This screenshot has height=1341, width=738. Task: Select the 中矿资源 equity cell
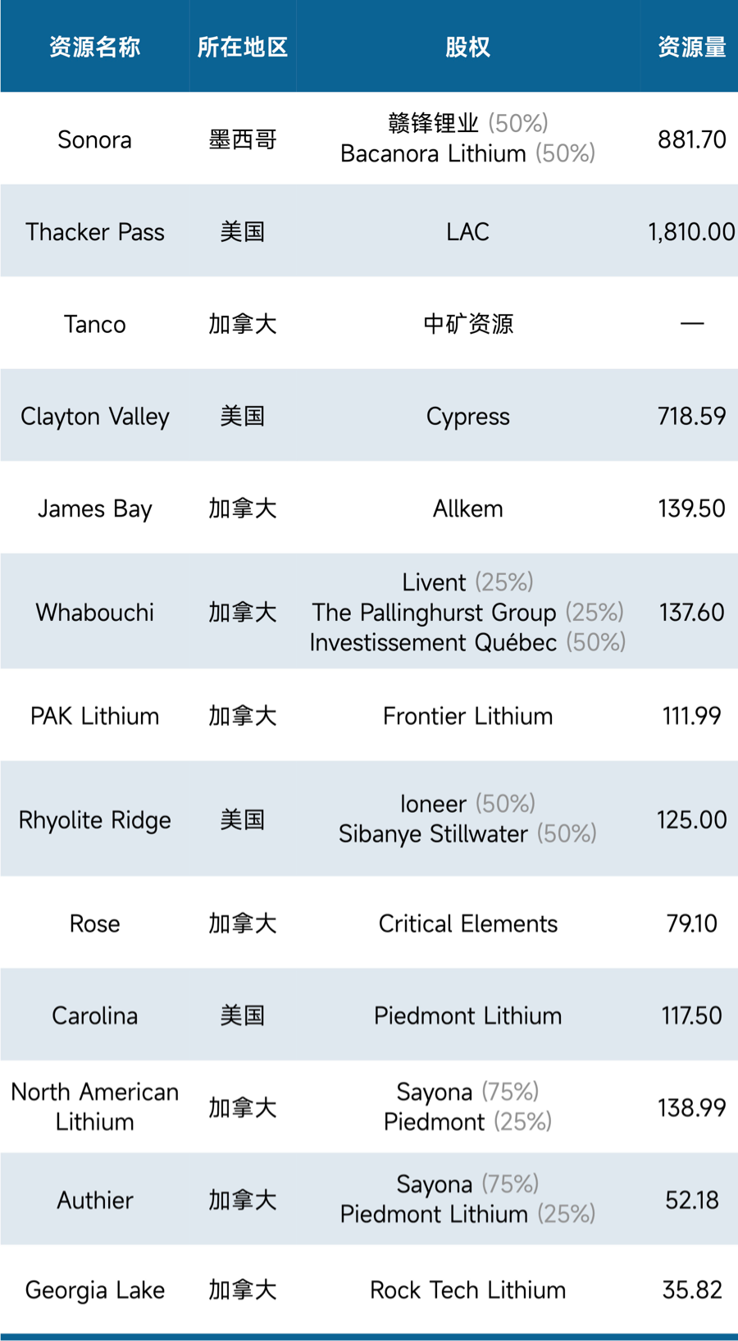467,324
